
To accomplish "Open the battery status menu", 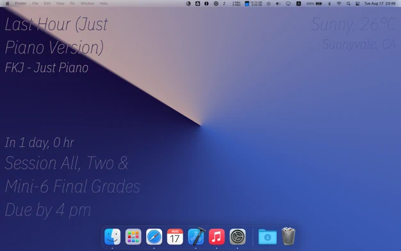I will (x=314, y=4).
